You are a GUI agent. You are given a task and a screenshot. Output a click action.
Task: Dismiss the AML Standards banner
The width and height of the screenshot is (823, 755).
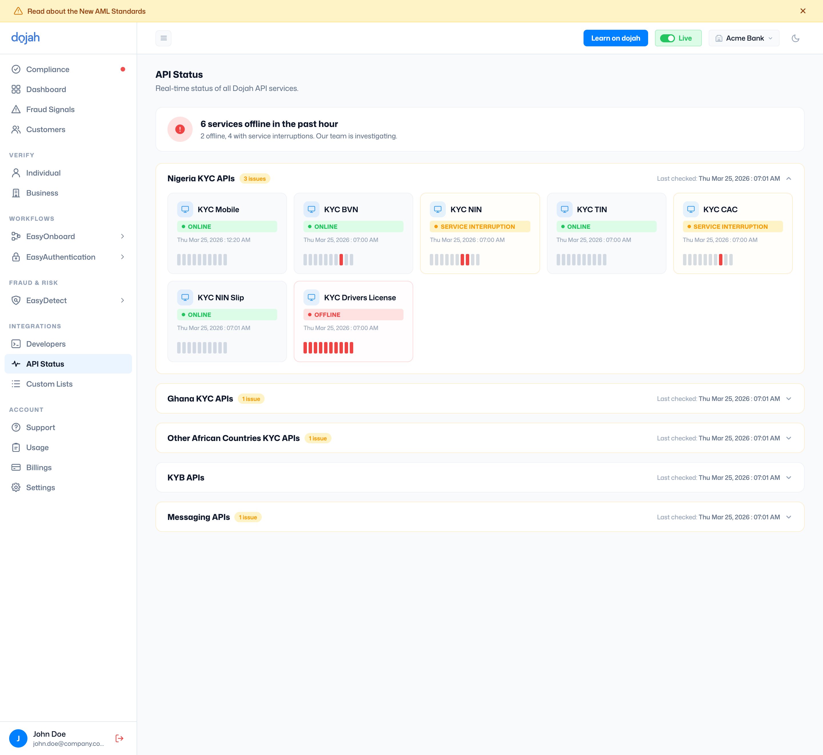(803, 11)
